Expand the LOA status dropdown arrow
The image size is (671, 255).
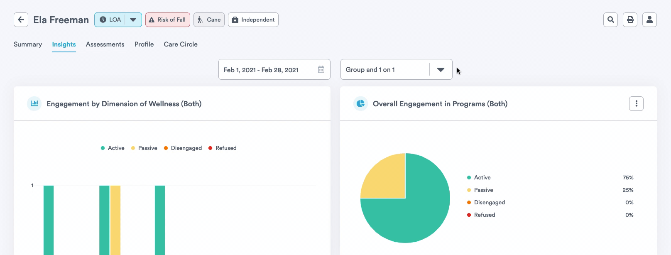[133, 20]
